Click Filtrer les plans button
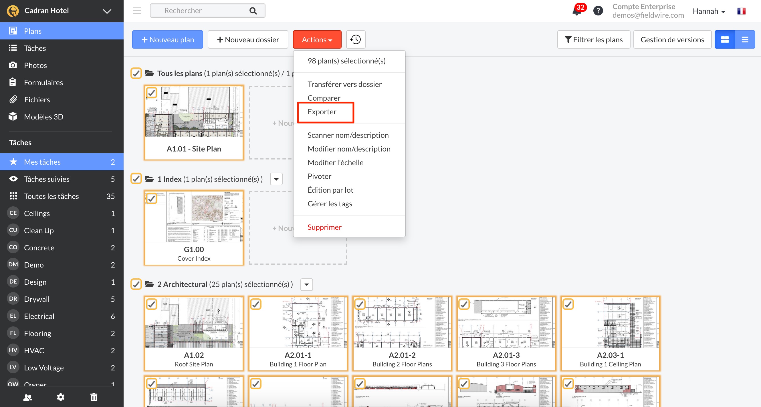 594,39
